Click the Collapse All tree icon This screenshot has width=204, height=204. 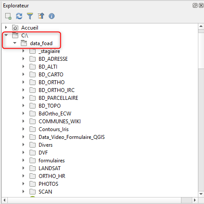click(x=41, y=16)
